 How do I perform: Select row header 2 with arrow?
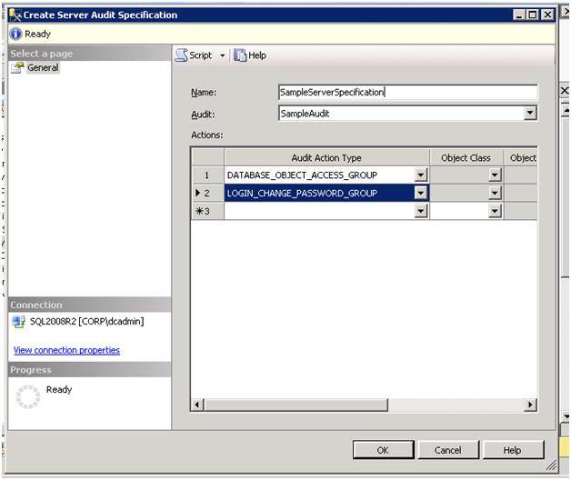pyautogui.click(x=207, y=193)
